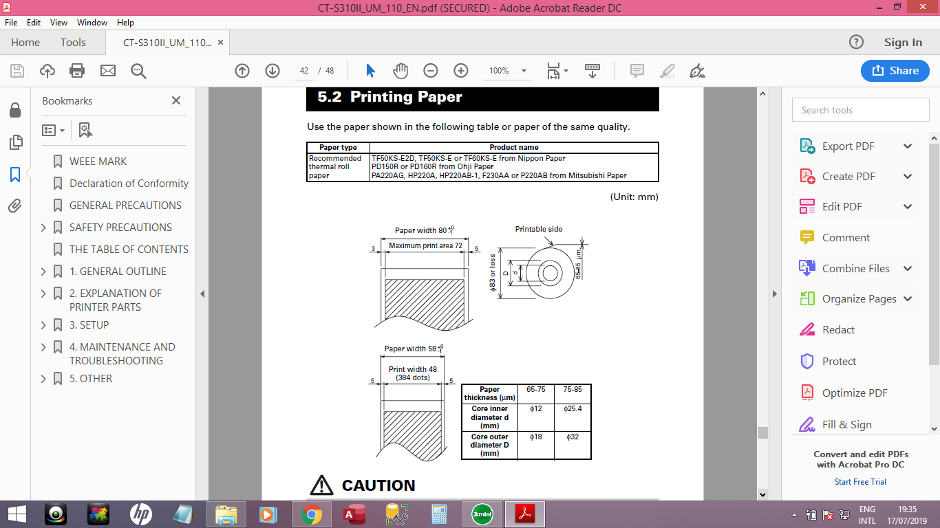Open the zoom level dropdown

(x=524, y=71)
